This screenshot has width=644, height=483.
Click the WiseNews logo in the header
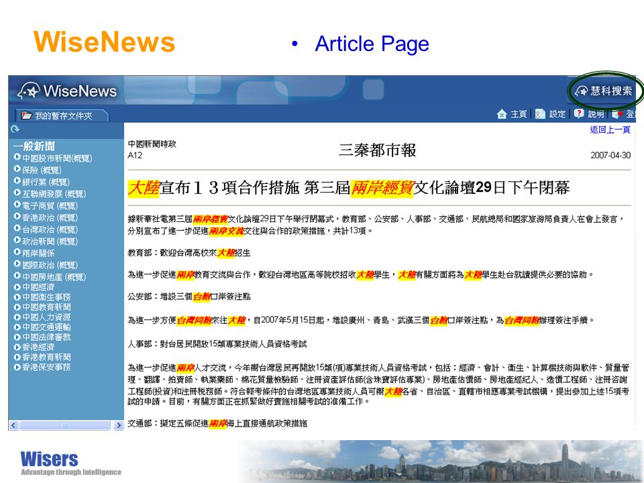[x=67, y=91]
